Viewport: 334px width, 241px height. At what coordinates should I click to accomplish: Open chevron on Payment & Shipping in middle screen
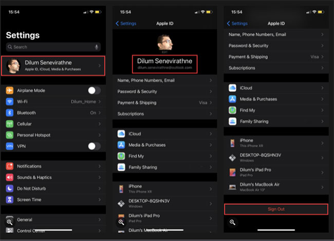click(x=211, y=102)
